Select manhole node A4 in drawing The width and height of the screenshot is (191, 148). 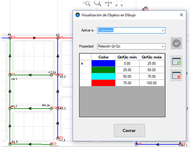10,38
